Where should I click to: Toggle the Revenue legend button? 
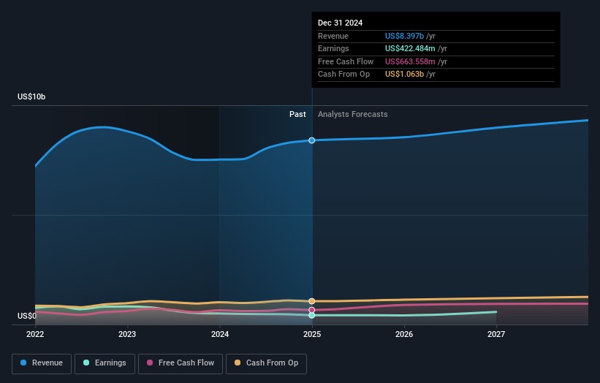tap(42, 363)
